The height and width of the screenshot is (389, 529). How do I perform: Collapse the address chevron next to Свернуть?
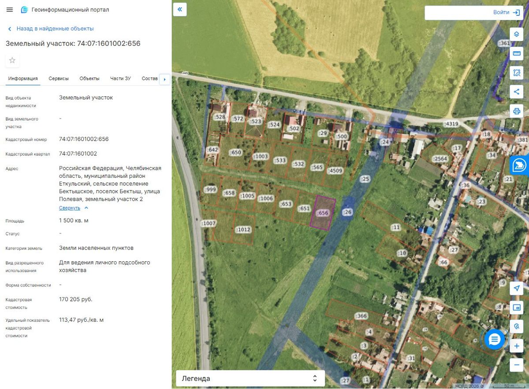point(86,208)
